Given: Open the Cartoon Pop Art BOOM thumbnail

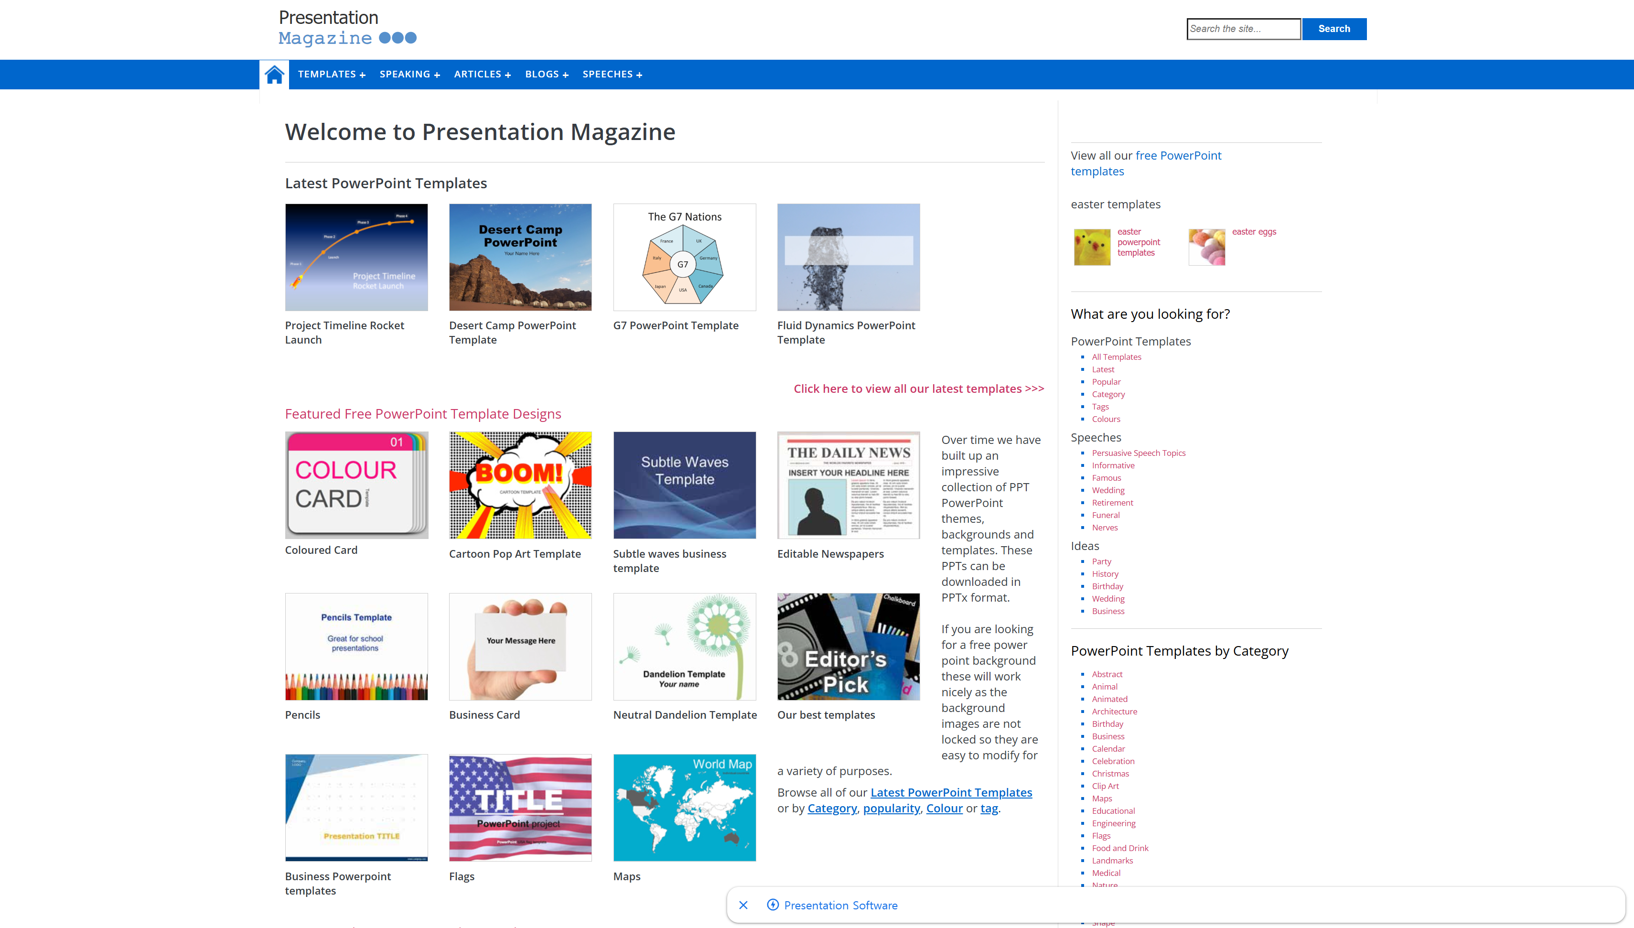Looking at the screenshot, I should [520, 485].
